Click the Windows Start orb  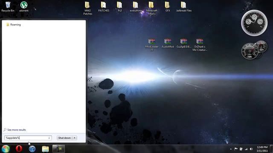6,149
